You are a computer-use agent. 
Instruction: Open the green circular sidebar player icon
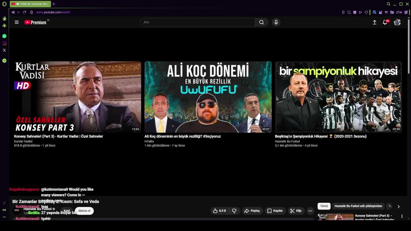[x=4, y=61]
